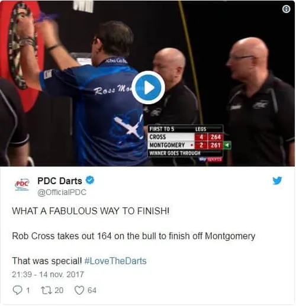
Task: Open the PDC logo profile picture
Action: click(22, 184)
